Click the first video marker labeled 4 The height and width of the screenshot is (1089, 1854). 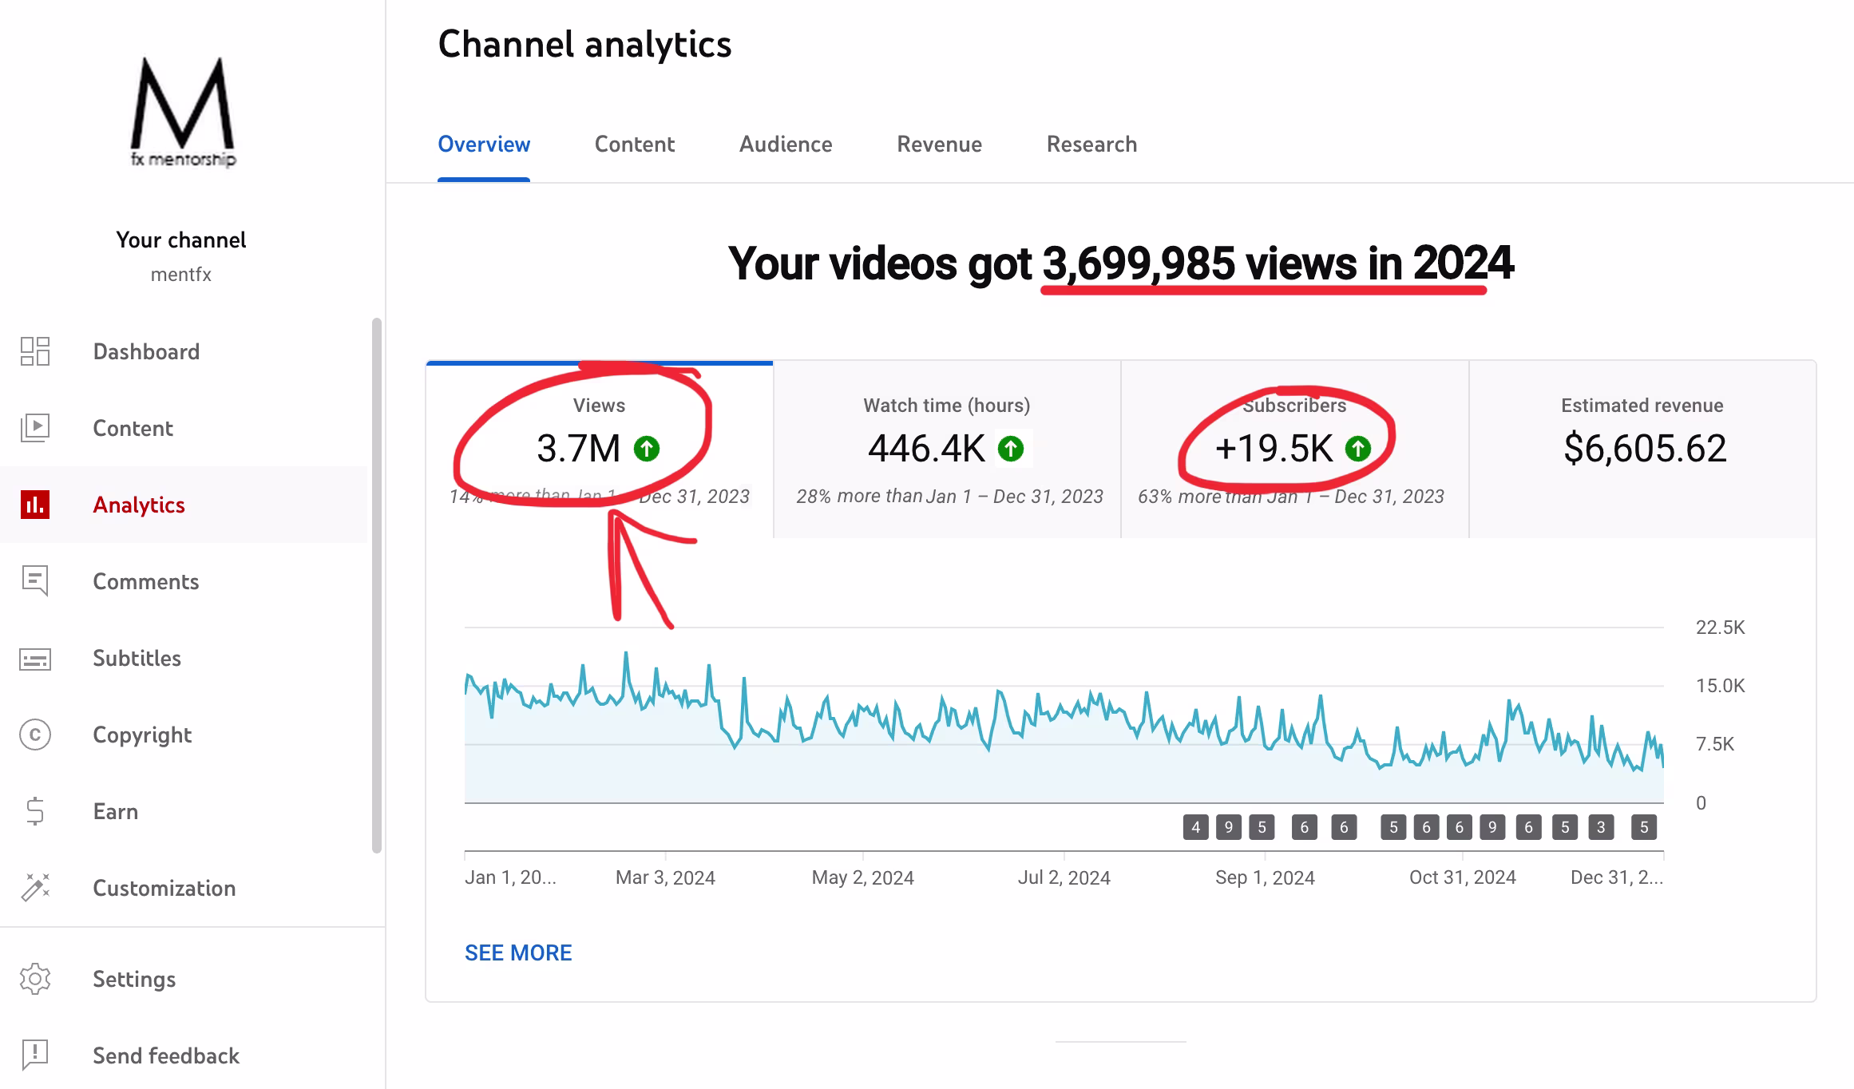tap(1195, 827)
